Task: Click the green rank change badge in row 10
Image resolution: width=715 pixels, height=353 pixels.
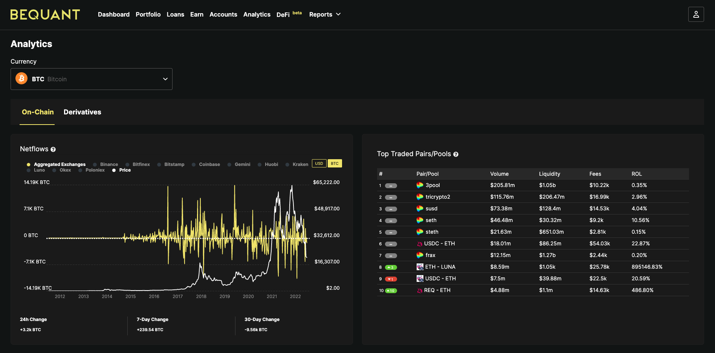Action: tap(391, 291)
